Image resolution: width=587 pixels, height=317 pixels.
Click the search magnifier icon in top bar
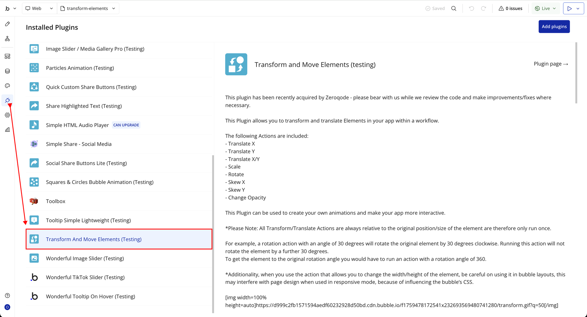[x=454, y=8]
